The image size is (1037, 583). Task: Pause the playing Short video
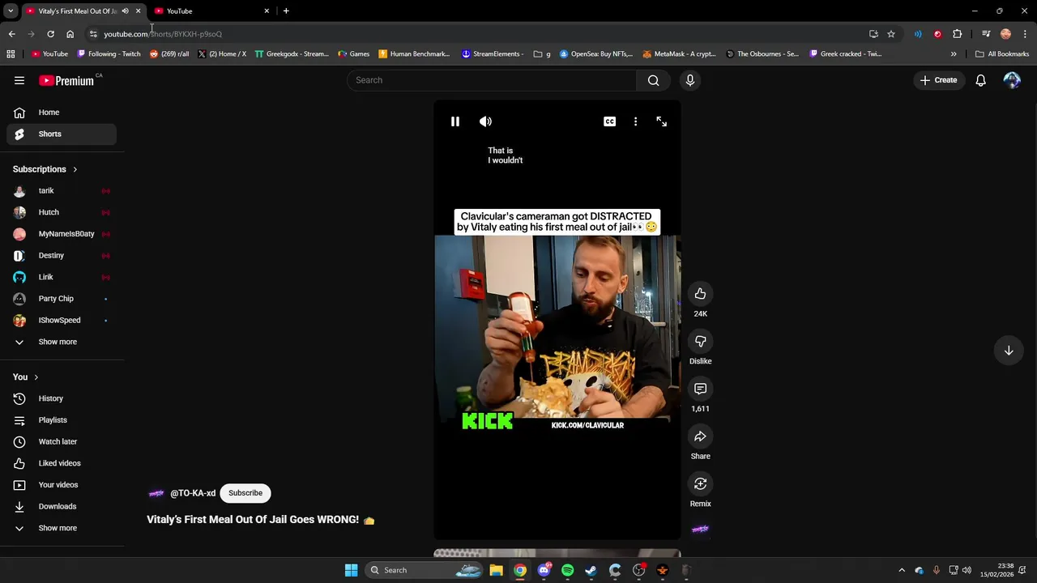pos(455,121)
